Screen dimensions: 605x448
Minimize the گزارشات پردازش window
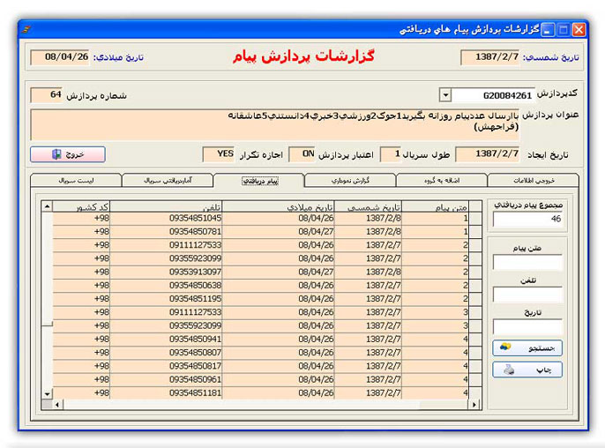pos(548,30)
